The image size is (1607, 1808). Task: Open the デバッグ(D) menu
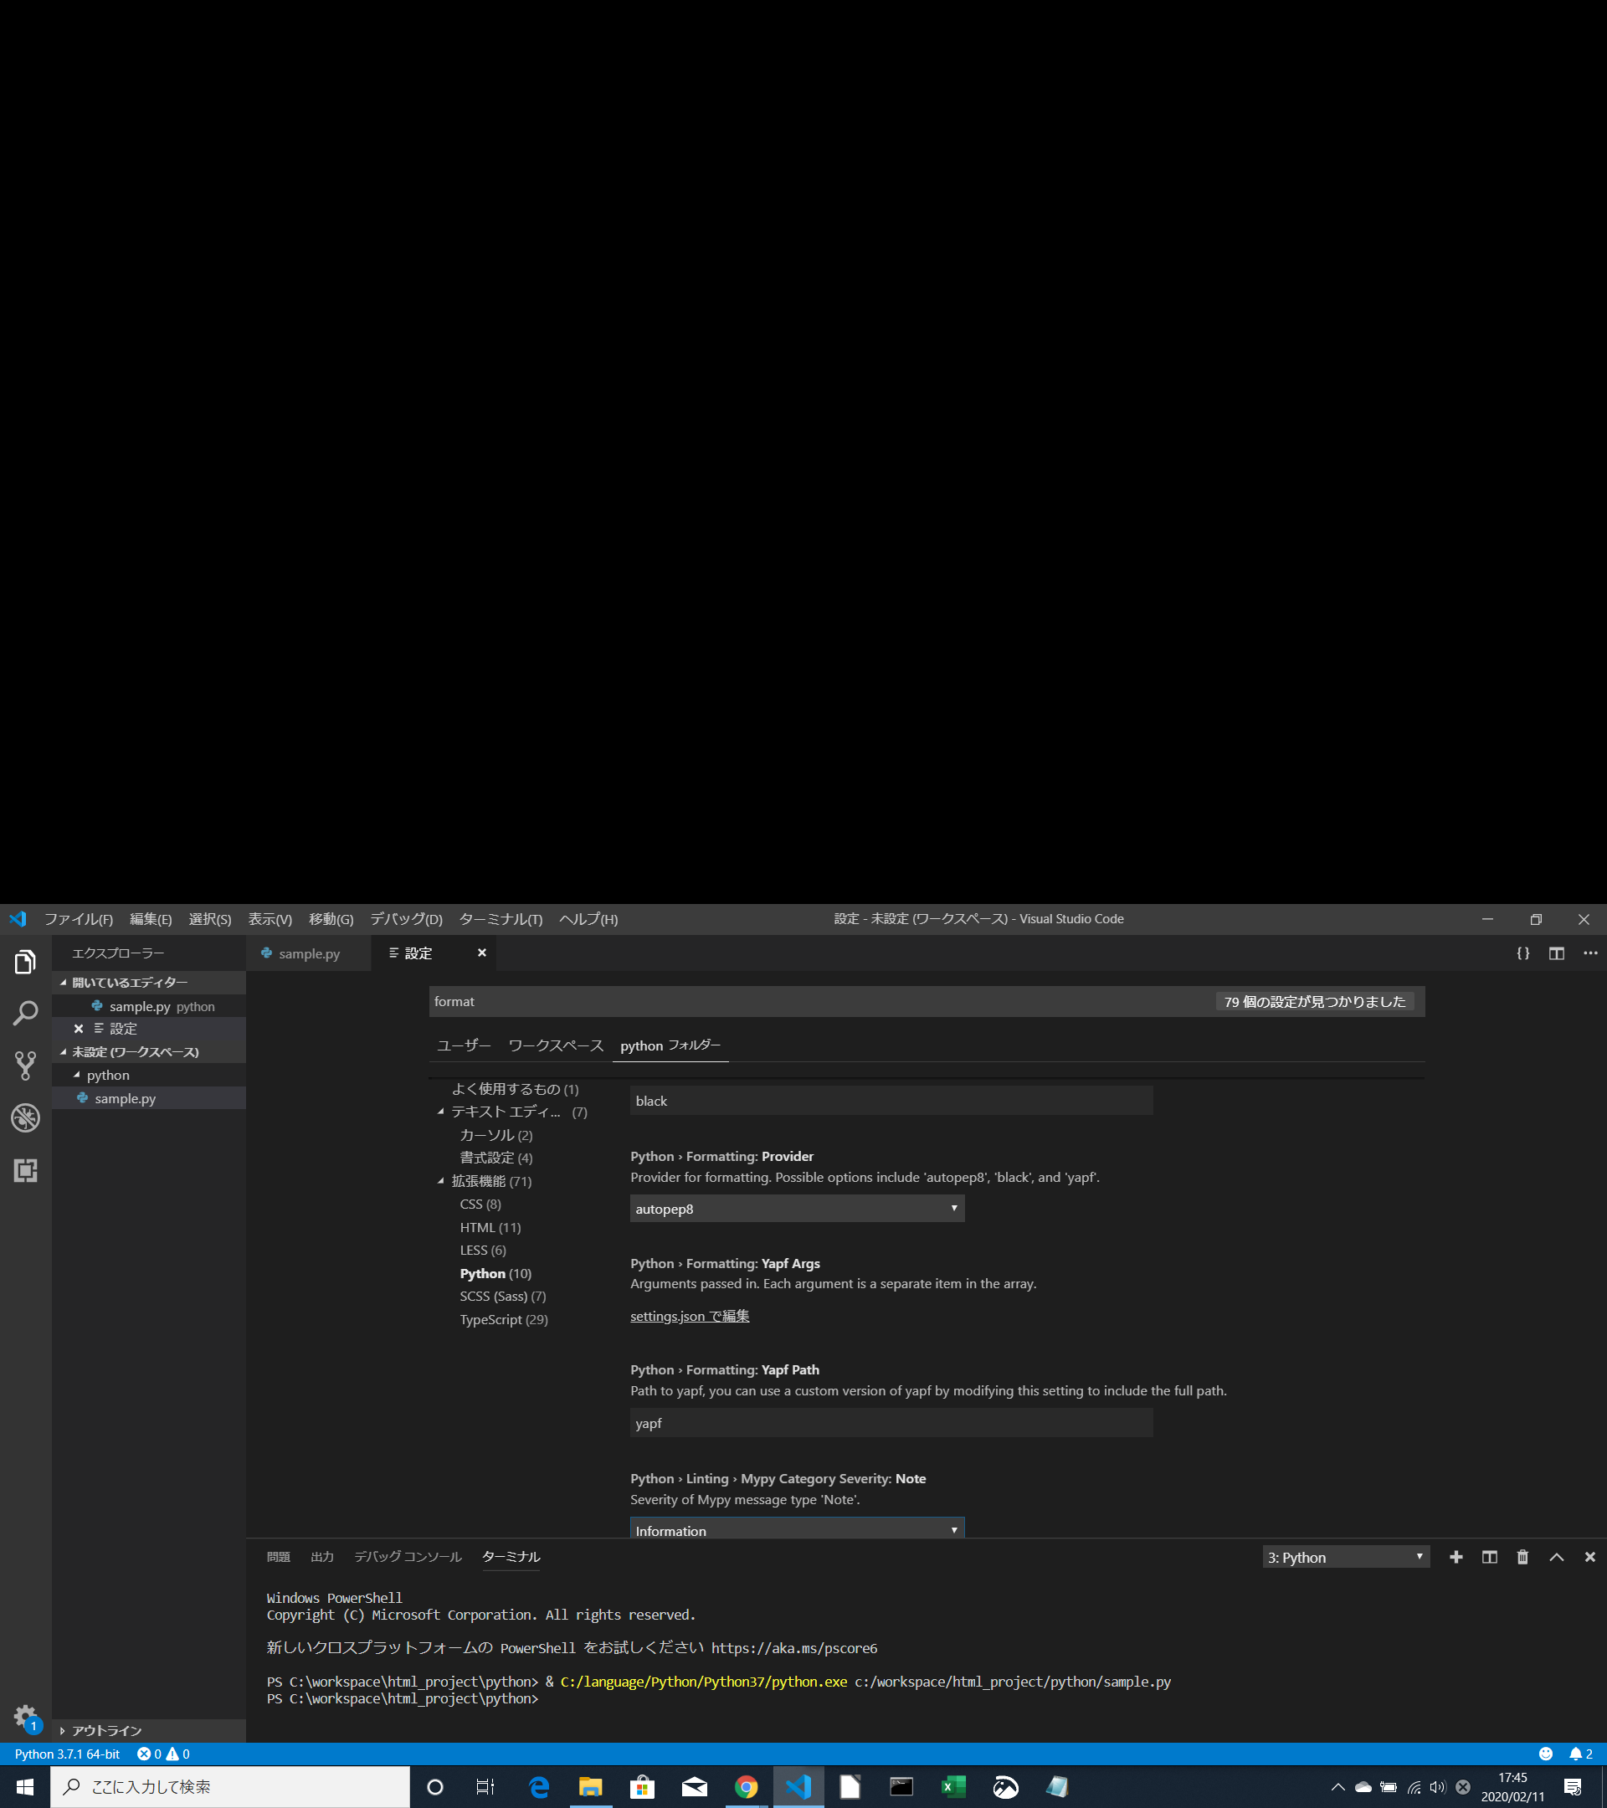click(x=406, y=919)
